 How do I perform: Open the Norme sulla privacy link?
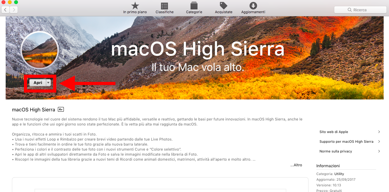click(x=336, y=151)
